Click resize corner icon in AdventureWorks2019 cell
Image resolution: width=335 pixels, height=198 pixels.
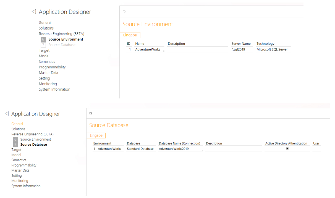point(202,150)
